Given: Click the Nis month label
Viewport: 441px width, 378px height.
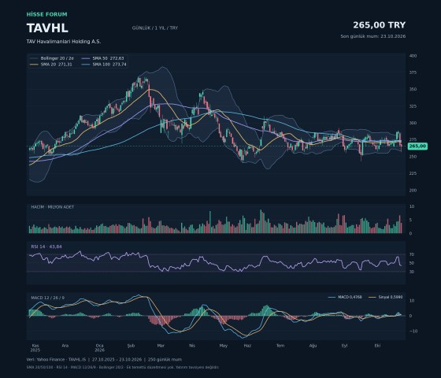Looking at the screenshot, I should (x=192, y=346).
